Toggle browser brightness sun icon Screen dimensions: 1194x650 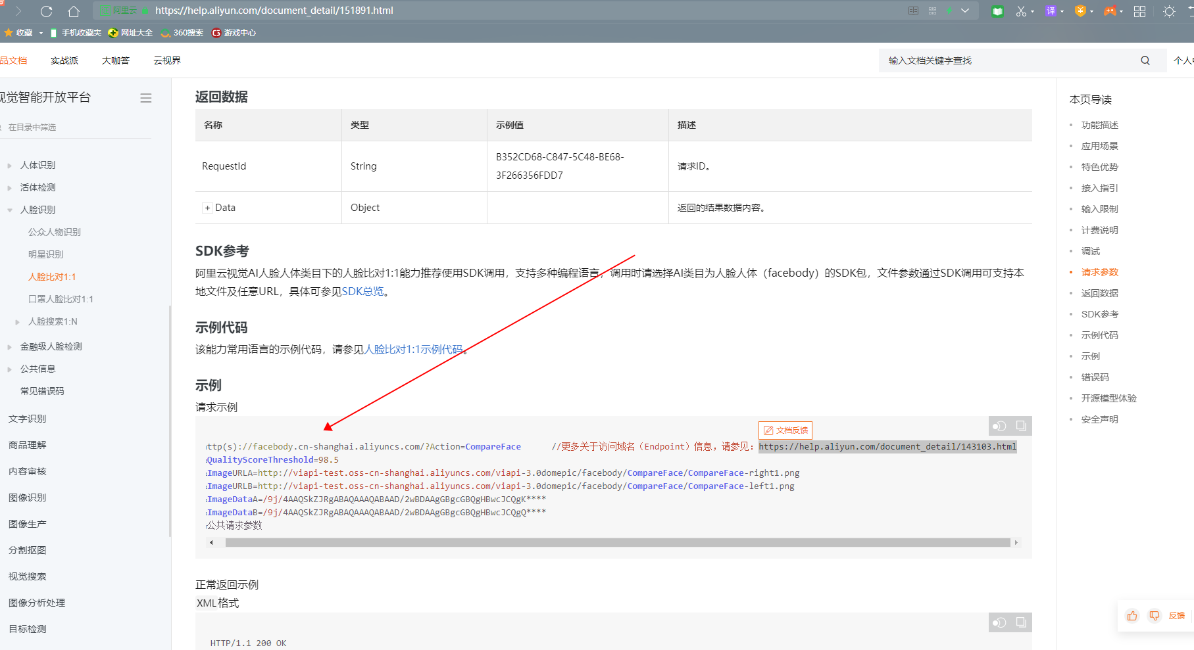pos(1169,11)
